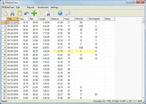The height and width of the screenshot is (104, 146).
Task: Click avg cell 16.00
Action: tap(24, 73)
